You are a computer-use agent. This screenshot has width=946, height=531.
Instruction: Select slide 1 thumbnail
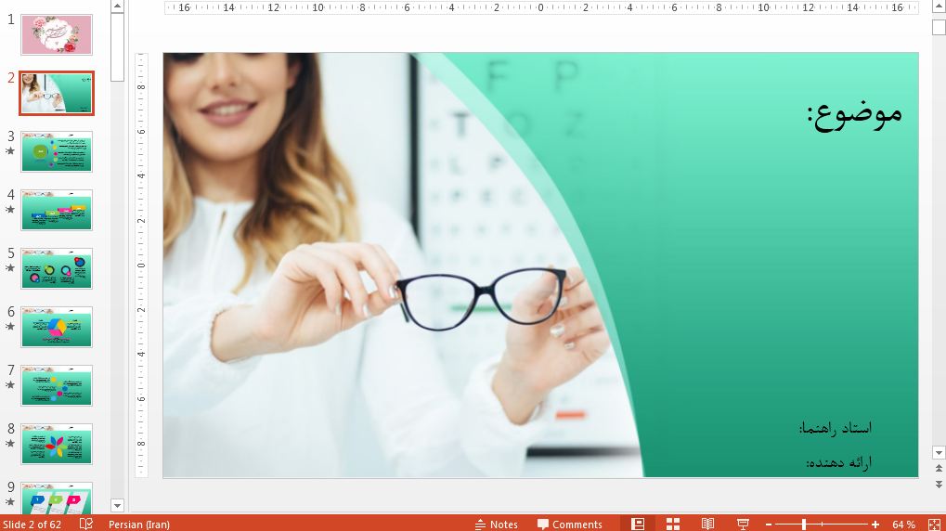tap(57, 34)
